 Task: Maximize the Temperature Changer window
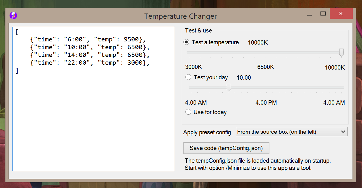point(323,14)
